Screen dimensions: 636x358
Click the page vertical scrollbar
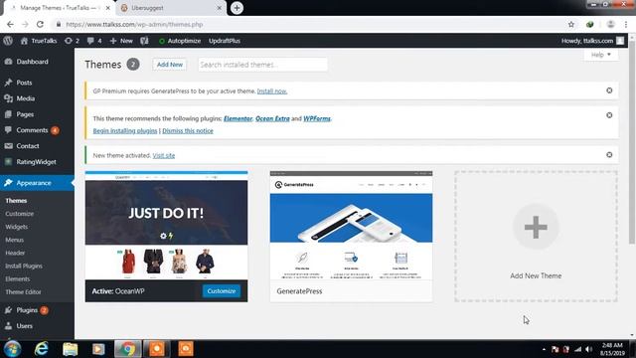click(x=632, y=142)
